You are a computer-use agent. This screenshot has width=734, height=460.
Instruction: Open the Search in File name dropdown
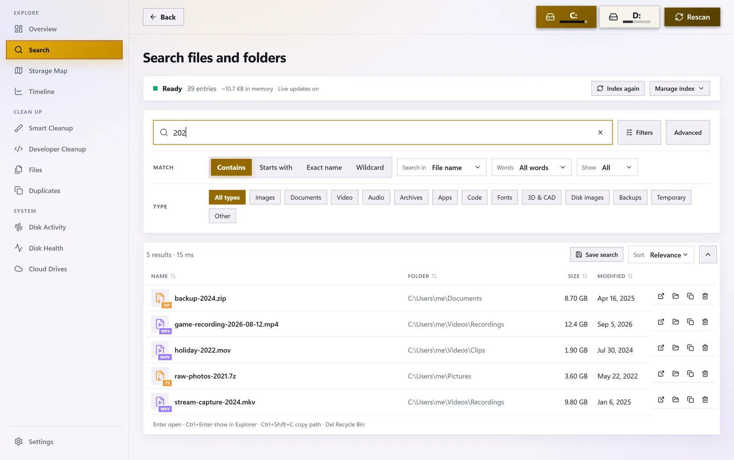442,167
